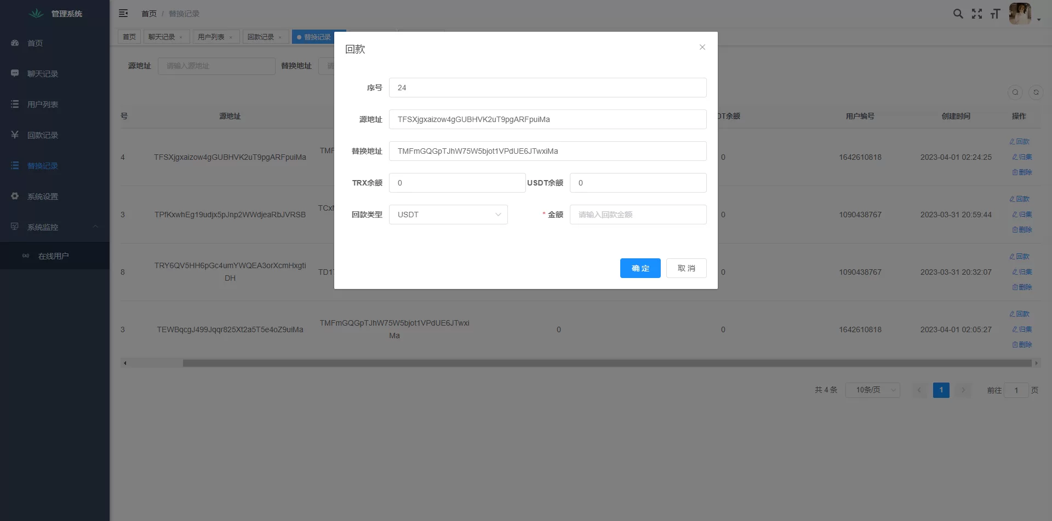Click the 用户编号 column header

click(x=860, y=116)
